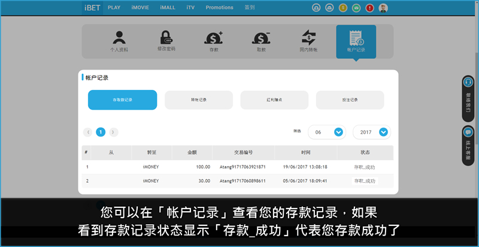Click the # column header

click(86, 152)
